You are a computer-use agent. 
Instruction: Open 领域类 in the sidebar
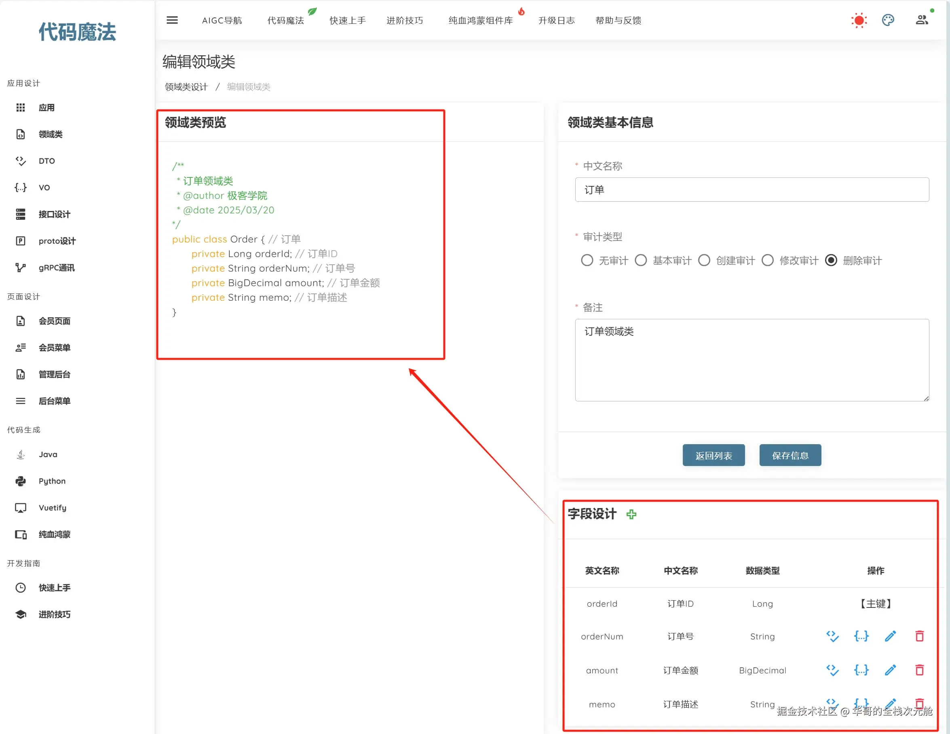51,134
